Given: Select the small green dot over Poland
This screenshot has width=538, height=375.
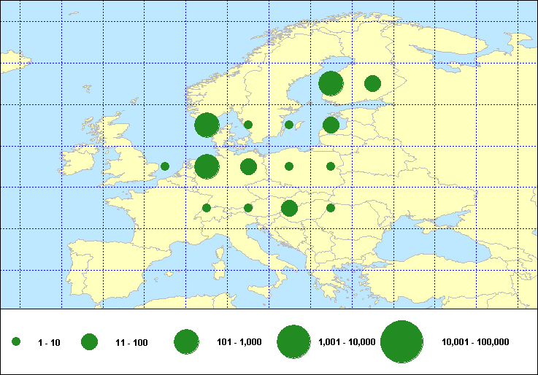Looking at the screenshot, I should 289,166.
